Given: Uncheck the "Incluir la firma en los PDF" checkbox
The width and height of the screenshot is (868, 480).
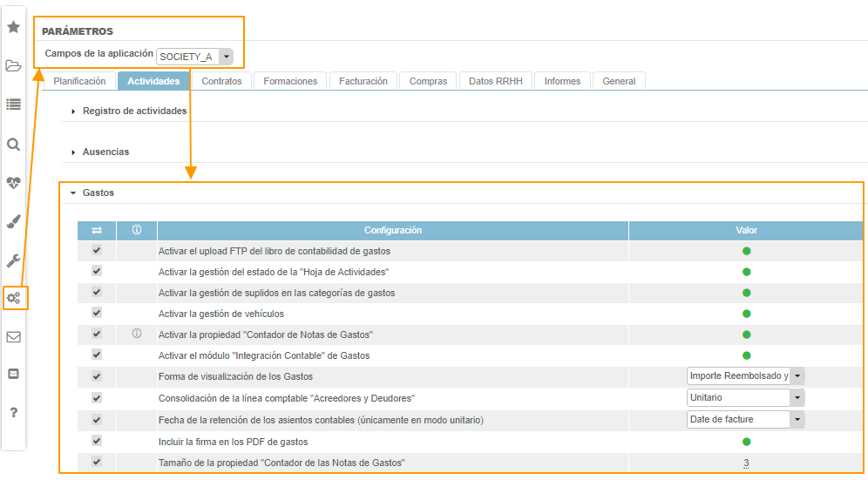Looking at the screenshot, I should [97, 441].
